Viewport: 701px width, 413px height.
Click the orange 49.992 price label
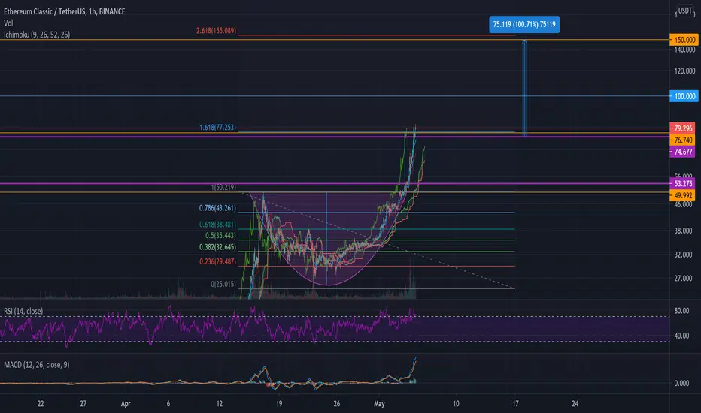tap(682, 195)
